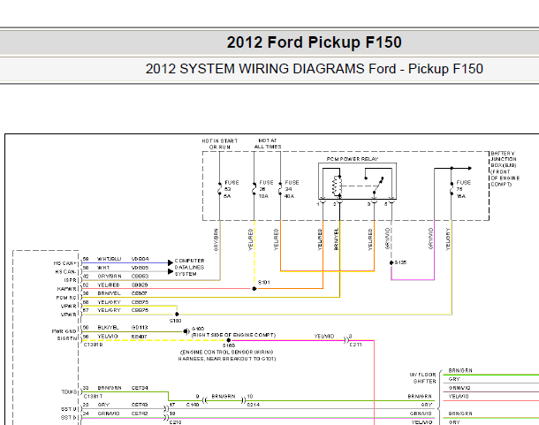Click the "2012 Ford Pickup F150" heading
This screenshot has height=425, width=539.
click(314, 42)
